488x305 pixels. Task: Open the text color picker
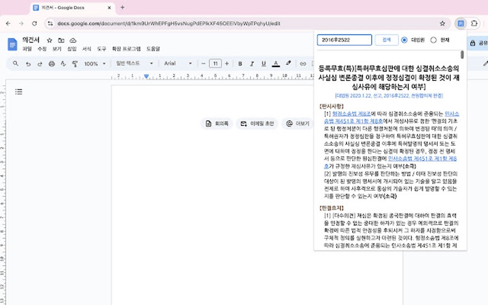point(276,64)
